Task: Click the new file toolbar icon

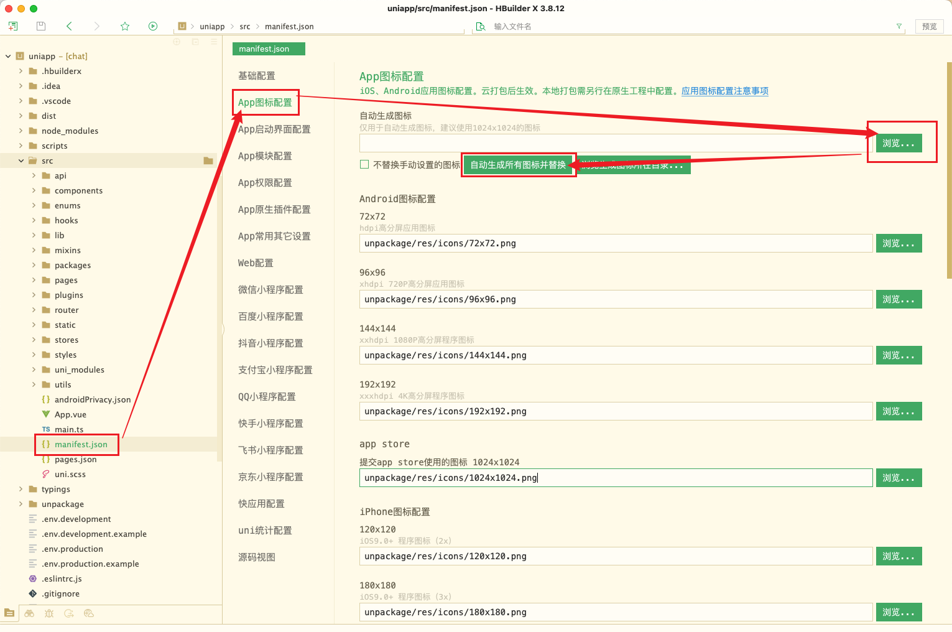Action: click(x=13, y=26)
